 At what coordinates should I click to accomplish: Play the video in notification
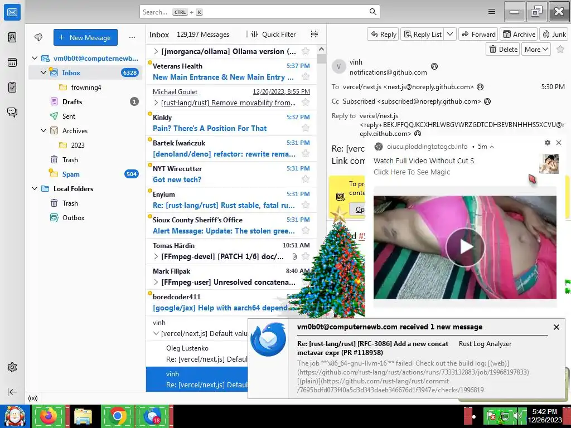tap(465, 247)
